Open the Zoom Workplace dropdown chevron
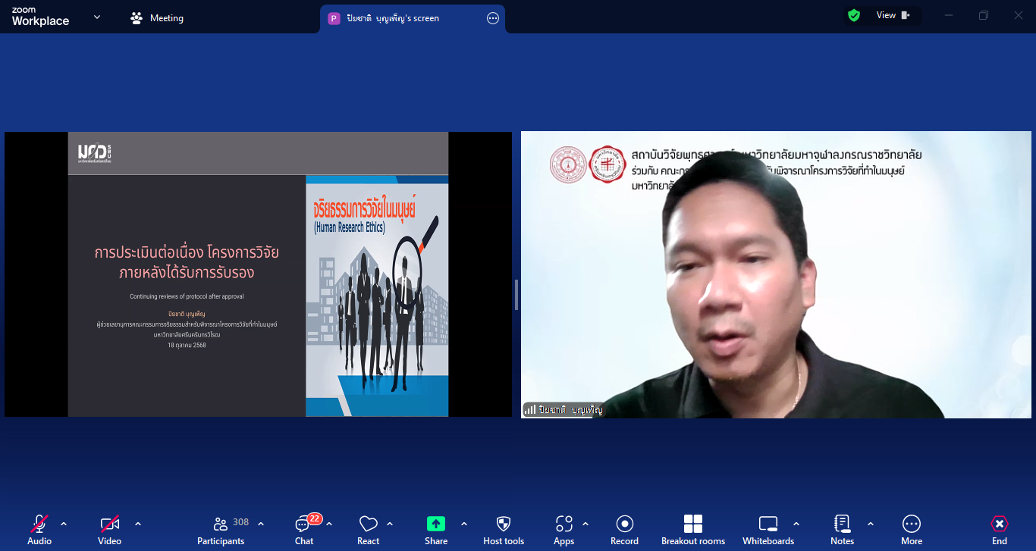The height and width of the screenshot is (551, 1036). [x=97, y=17]
